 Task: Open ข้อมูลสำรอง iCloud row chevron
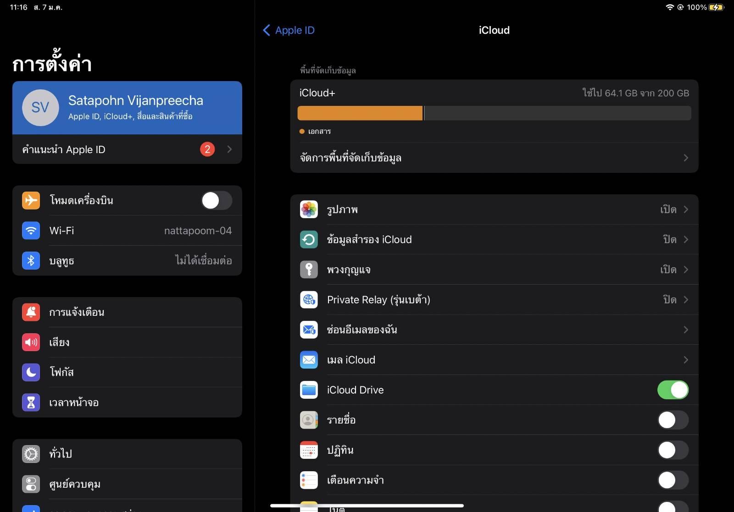tap(686, 239)
